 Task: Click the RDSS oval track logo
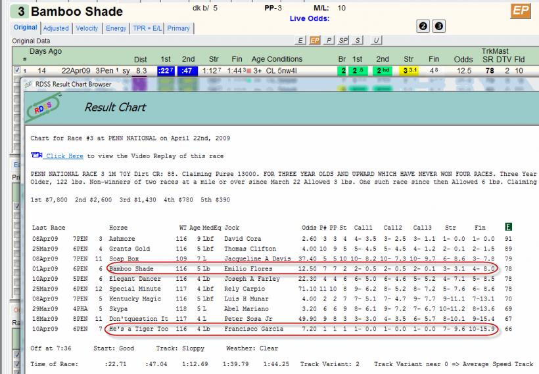click(x=44, y=108)
